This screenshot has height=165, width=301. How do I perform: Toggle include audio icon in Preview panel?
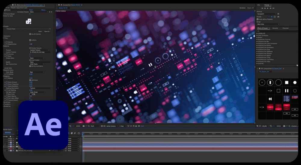click(272, 17)
